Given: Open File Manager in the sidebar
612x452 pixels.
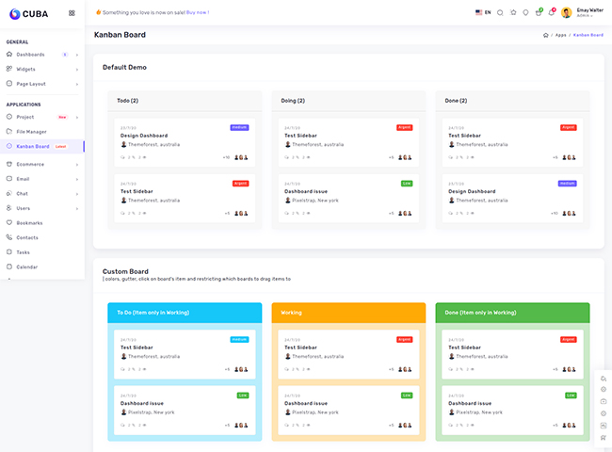Looking at the screenshot, I should coord(31,132).
